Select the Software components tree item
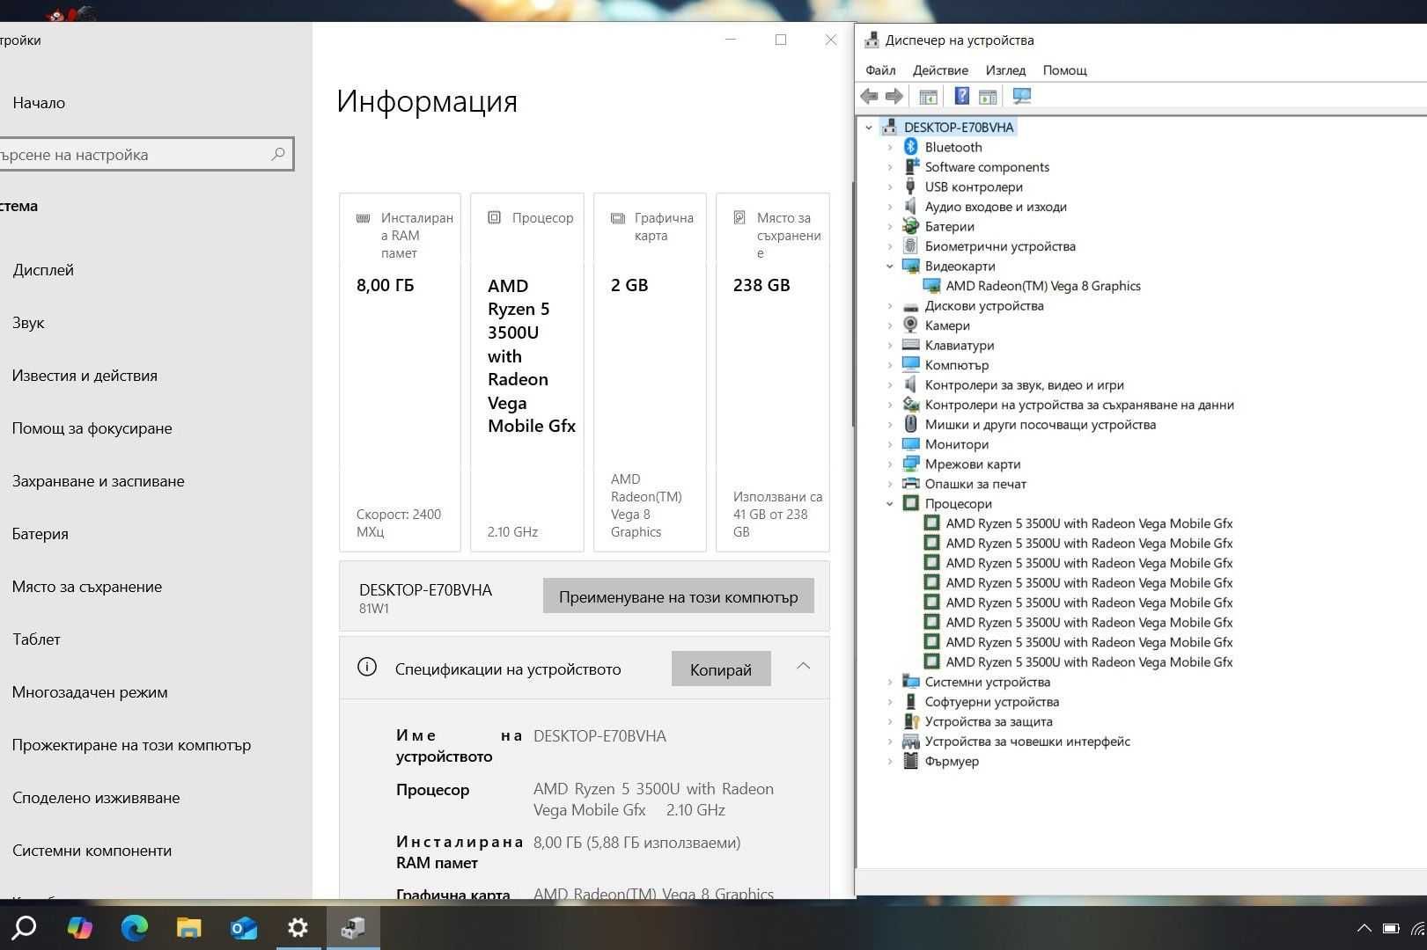 987,167
